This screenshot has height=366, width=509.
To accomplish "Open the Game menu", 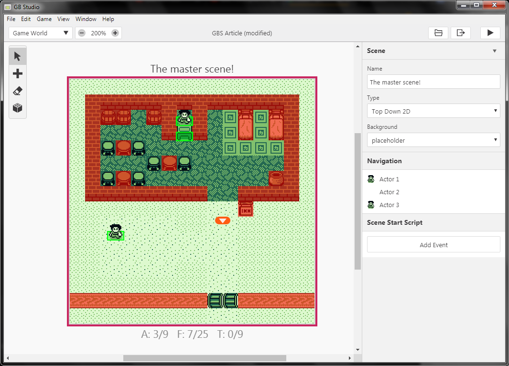I will click(44, 19).
